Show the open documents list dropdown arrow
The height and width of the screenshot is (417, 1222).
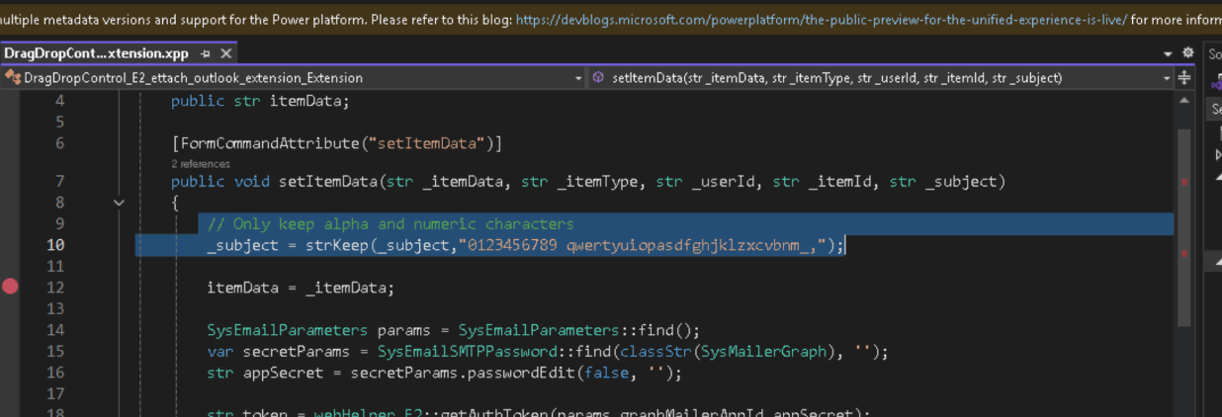tap(1168, 53)
